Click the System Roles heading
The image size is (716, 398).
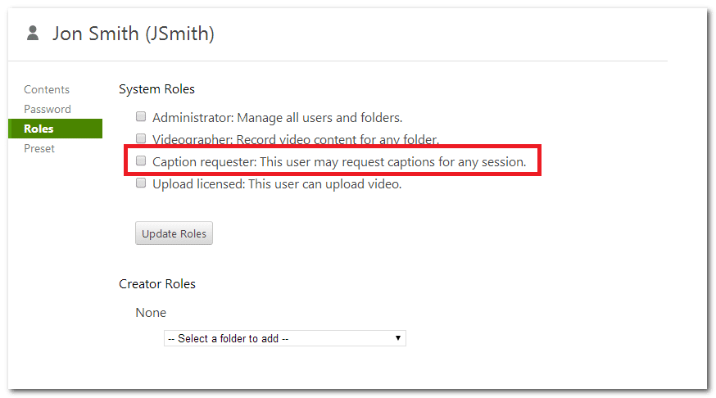pyautogui.click(x=156, y=89)
